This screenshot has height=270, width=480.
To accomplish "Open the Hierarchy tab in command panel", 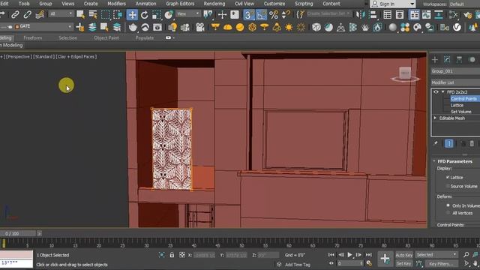I will point(459,60).
